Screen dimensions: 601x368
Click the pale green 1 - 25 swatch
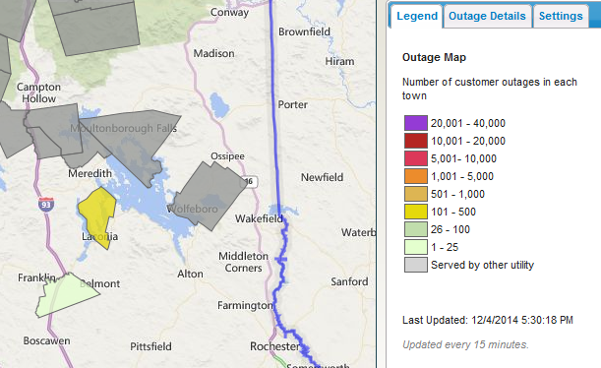(416, 247)
